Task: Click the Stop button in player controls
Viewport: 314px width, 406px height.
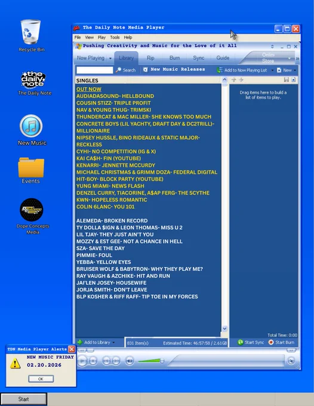Action: pos(93,361)
